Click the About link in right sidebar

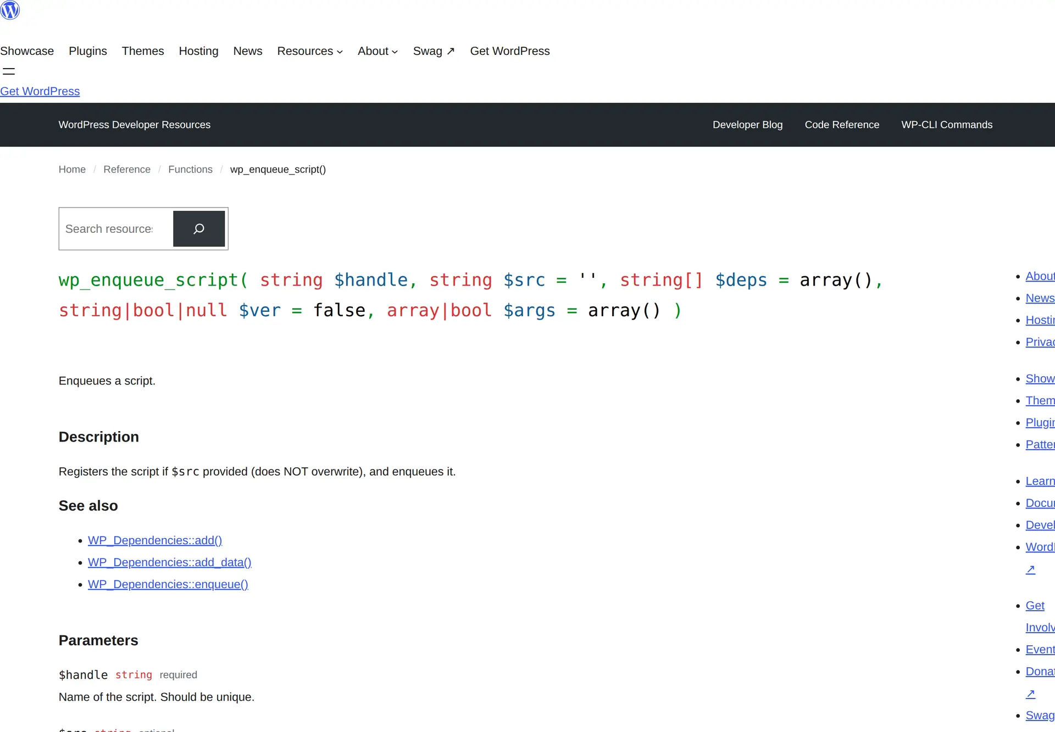coord(1040,276)
